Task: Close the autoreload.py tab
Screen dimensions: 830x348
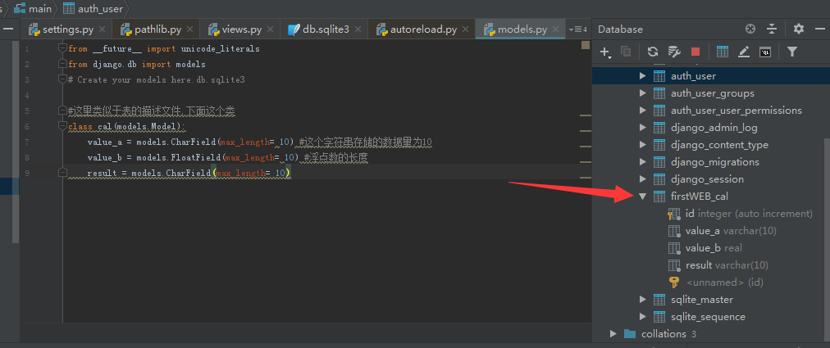Action: (465, 29)
